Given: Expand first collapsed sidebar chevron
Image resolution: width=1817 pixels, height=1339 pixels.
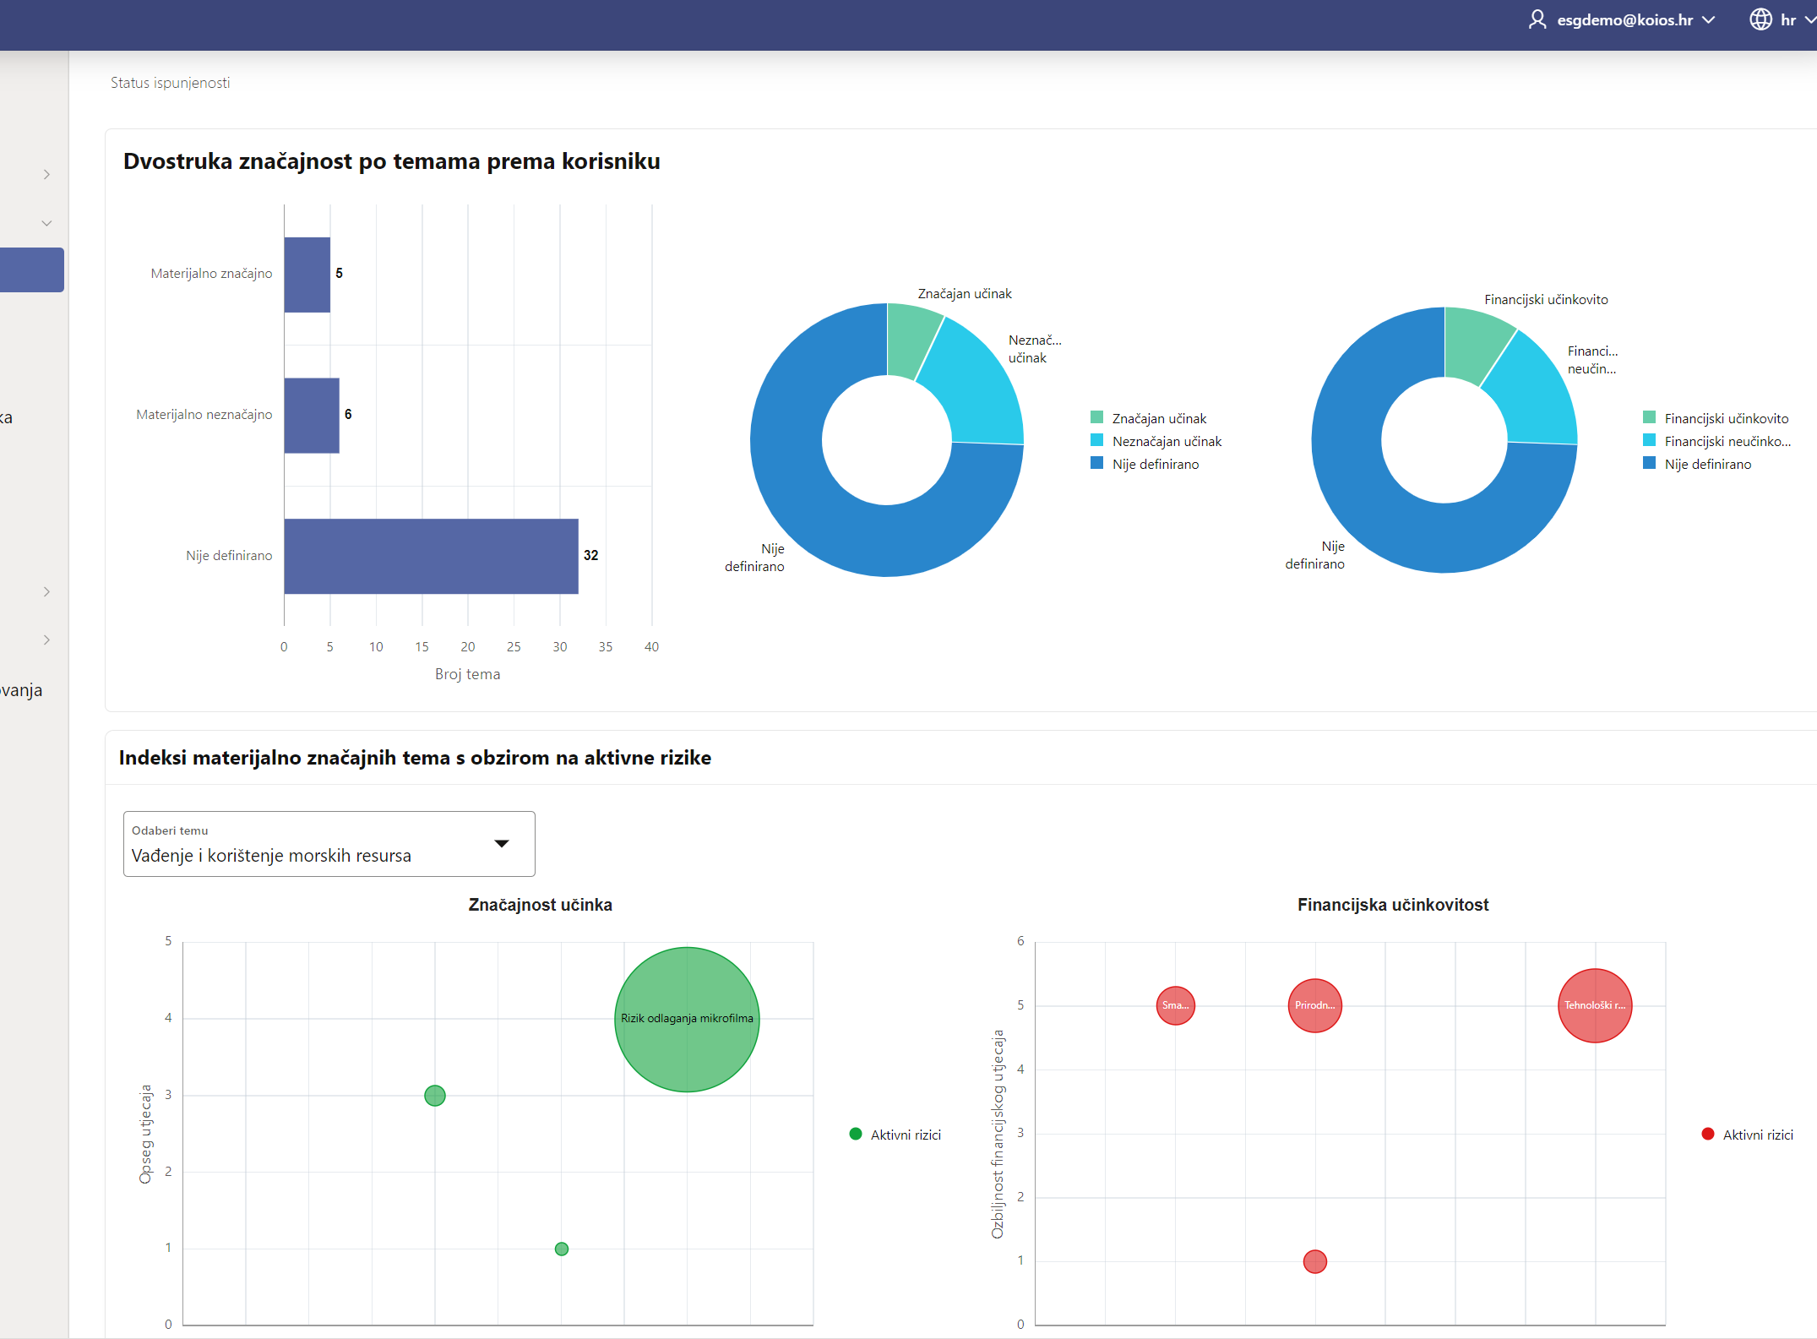Looking at the screenshot, I should [47, 174].
